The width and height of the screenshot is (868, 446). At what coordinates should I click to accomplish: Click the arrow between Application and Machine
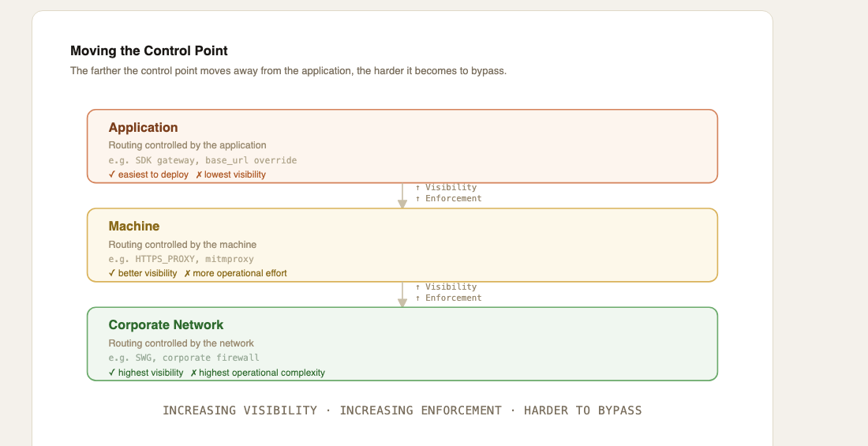tap(402, 196)
